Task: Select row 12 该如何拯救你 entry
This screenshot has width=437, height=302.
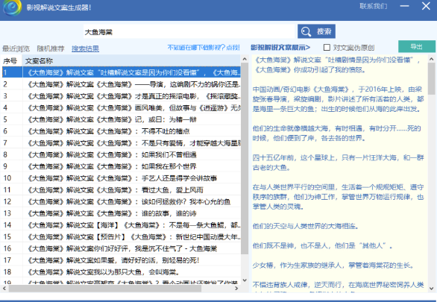Action: pyautogui.click(x=120, y=201)
